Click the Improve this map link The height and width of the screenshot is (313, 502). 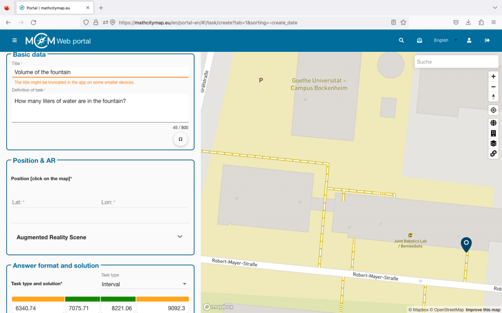[x=483, y=310]
